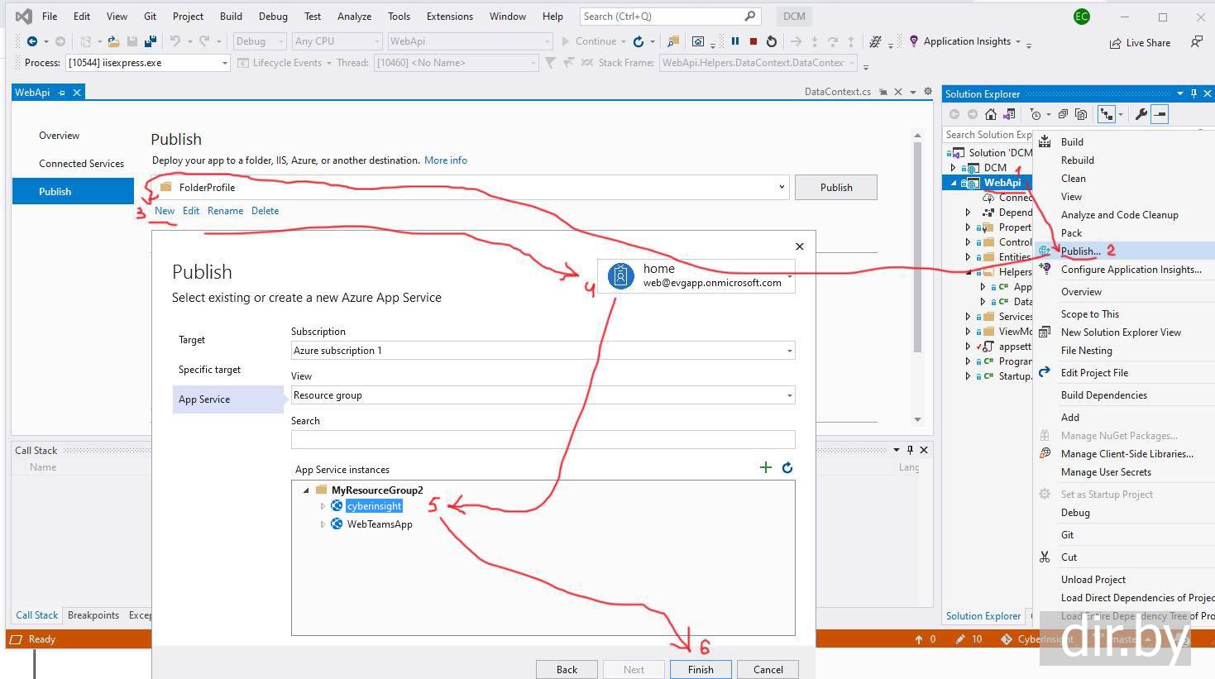Toggle auto-hide pin on Call Stack panel
1215x679 pixels.
pos(910,450)
